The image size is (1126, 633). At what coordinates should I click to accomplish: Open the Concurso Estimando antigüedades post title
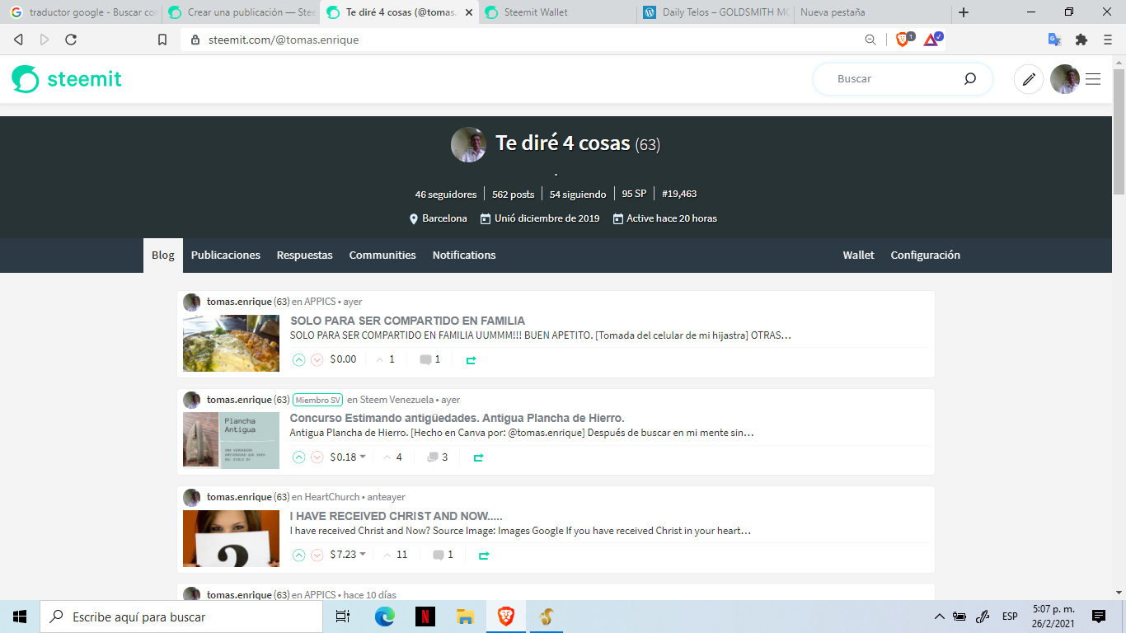tap(457, 418)
